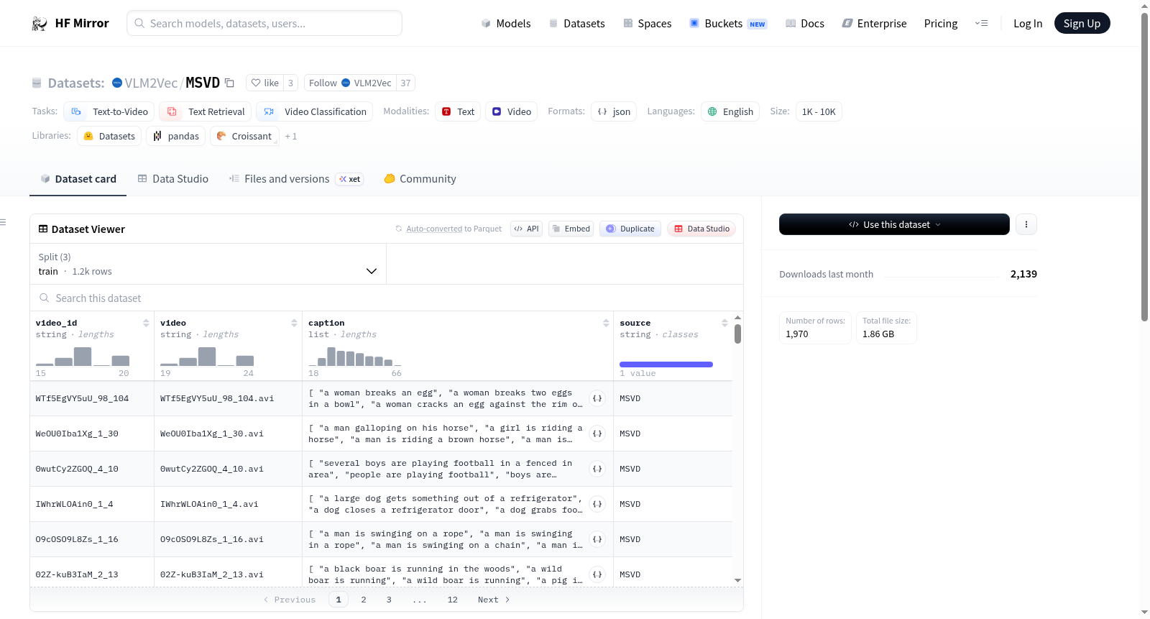1150x619 pixels.
Task: Focus the search models, datasets, users field
Action: 264,23
